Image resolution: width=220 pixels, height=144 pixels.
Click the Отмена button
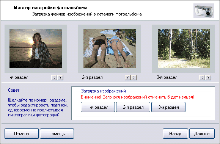tap(22, 134)
